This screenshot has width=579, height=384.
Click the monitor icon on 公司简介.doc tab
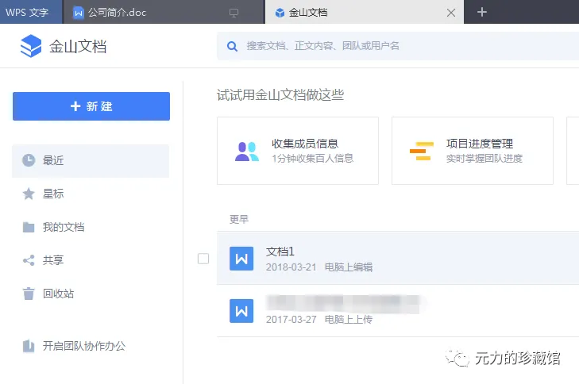234,13
